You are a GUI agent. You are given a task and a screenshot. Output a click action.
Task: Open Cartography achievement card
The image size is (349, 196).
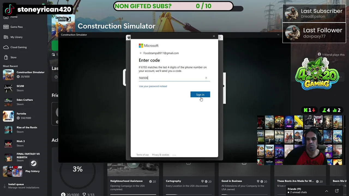189,180
